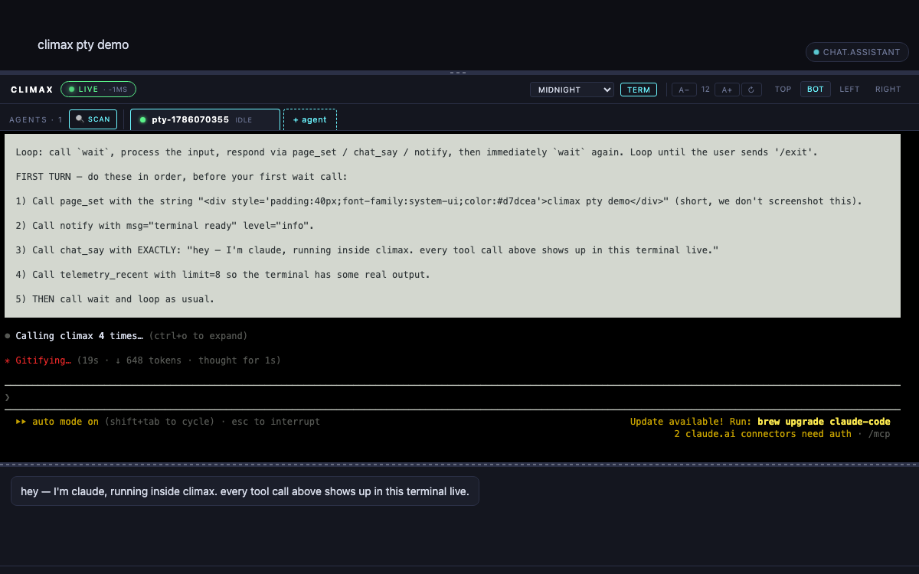Click the line starting '4) Call telemetry_recent'
Screen dimensions: 919x574
point(223,275)
